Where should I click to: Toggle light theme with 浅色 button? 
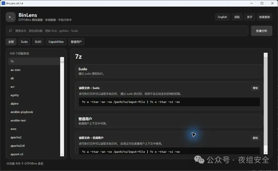pyautogui.click(x=237, y=17)
